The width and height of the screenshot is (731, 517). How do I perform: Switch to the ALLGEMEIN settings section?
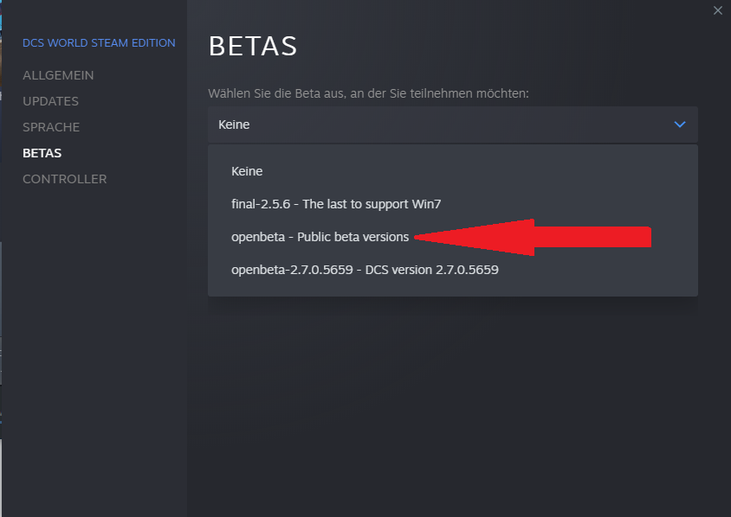click(x=58, y=75)
